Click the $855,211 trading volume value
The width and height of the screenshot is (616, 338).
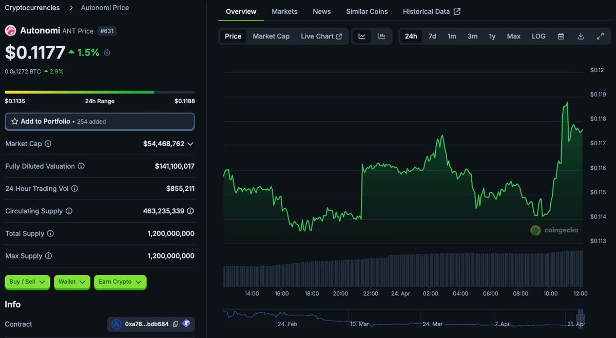pyautogui.click(x=180, y=189)
